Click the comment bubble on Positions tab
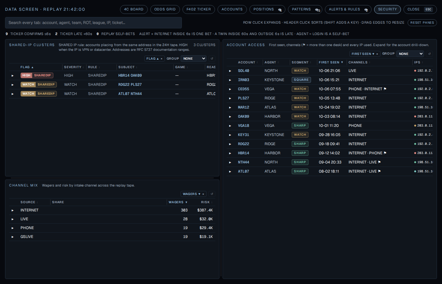Viewport: 442px width, 284px height. click(x=280, y=10)
